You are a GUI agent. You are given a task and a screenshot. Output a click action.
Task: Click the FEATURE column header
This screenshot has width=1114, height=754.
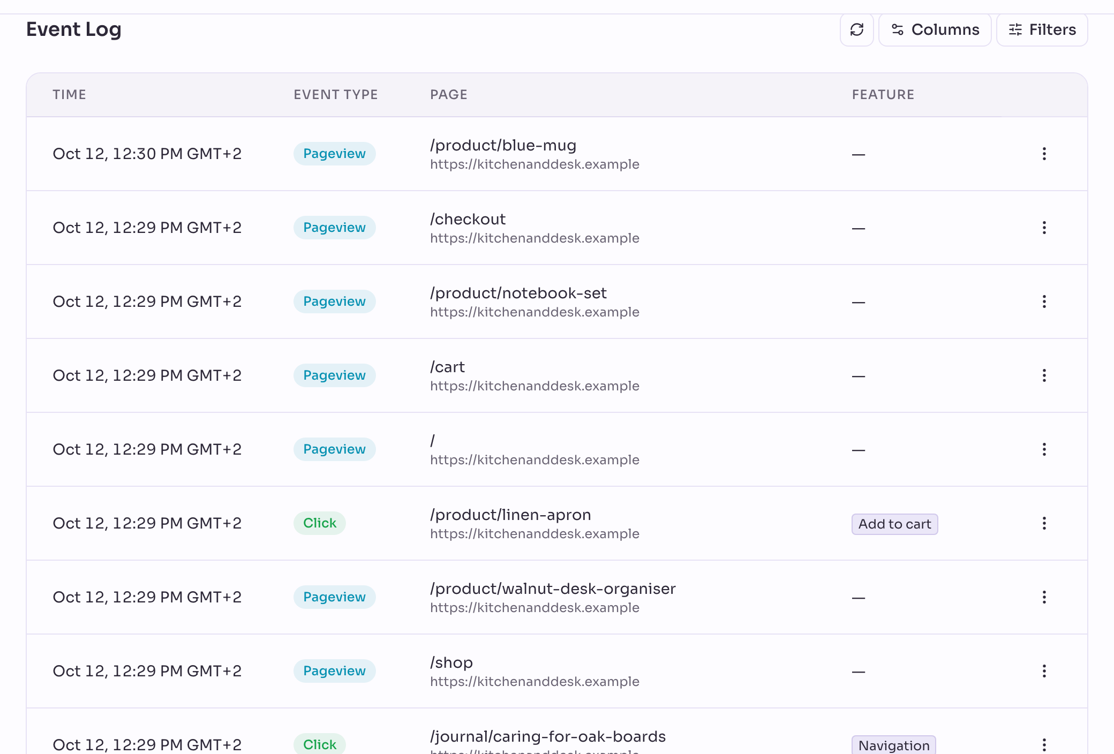883,95
